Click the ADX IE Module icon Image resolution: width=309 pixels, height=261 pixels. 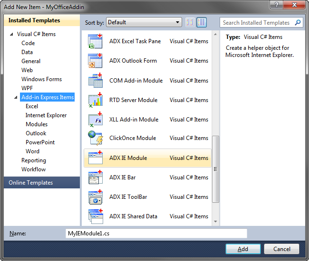coord(96,158)
